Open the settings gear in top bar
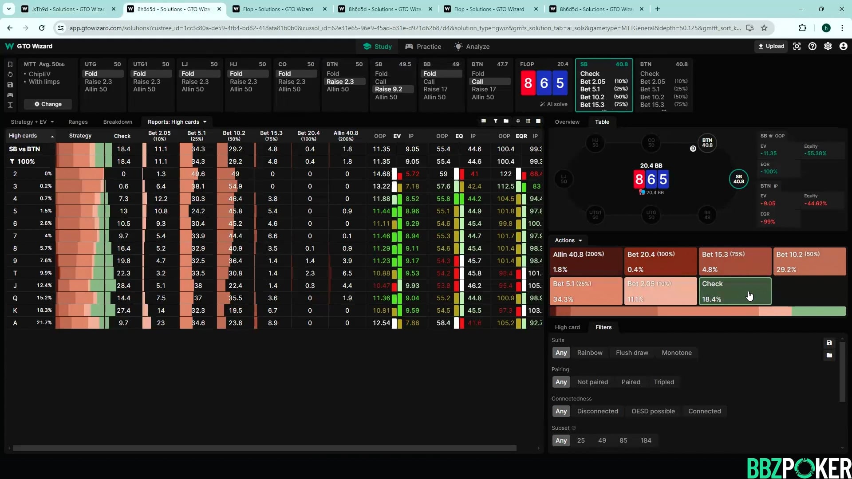The height and width of the screenshot is (479, 852). pos(828,47)
